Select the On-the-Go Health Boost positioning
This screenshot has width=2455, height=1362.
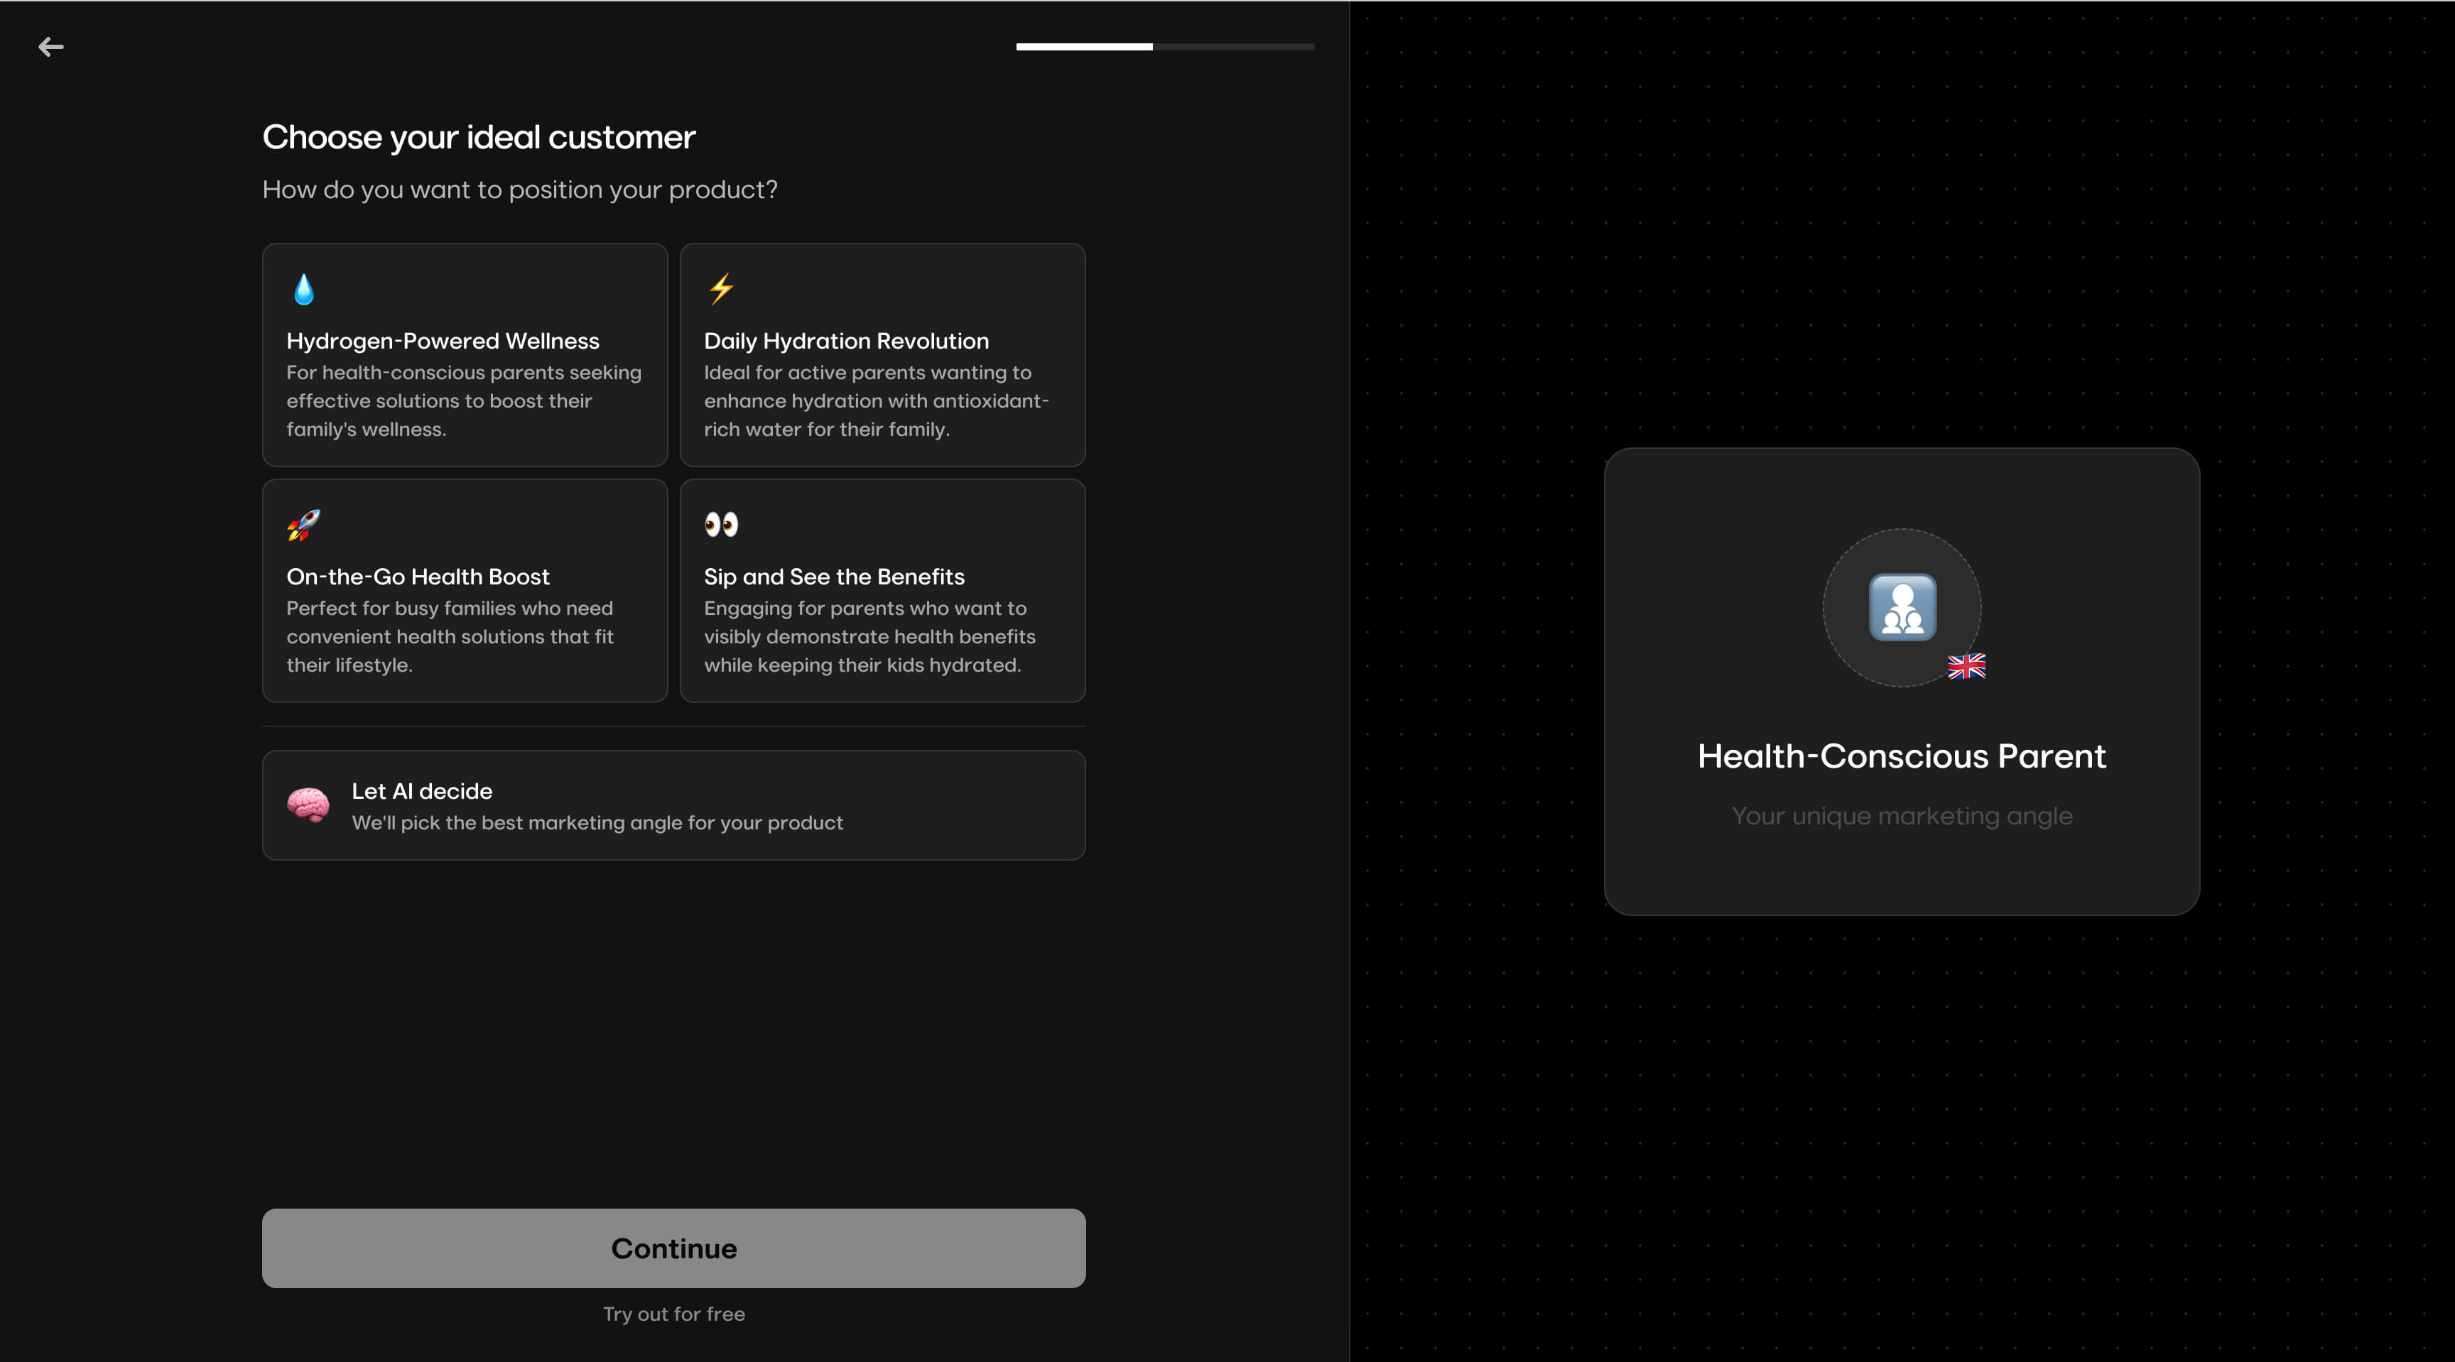464,591
